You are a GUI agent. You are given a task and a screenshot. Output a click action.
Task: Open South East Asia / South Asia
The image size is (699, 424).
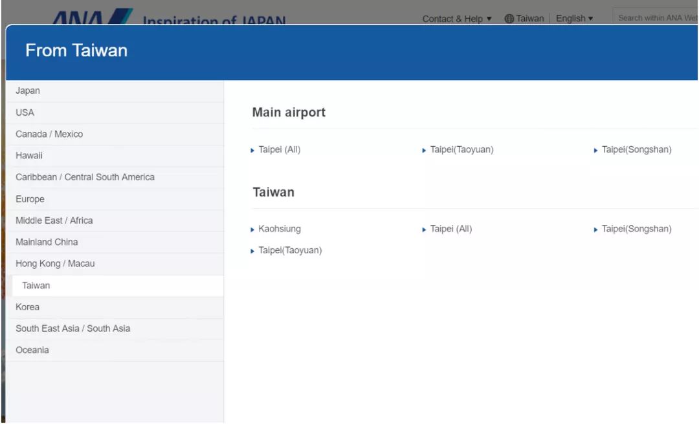pos(72,328)
